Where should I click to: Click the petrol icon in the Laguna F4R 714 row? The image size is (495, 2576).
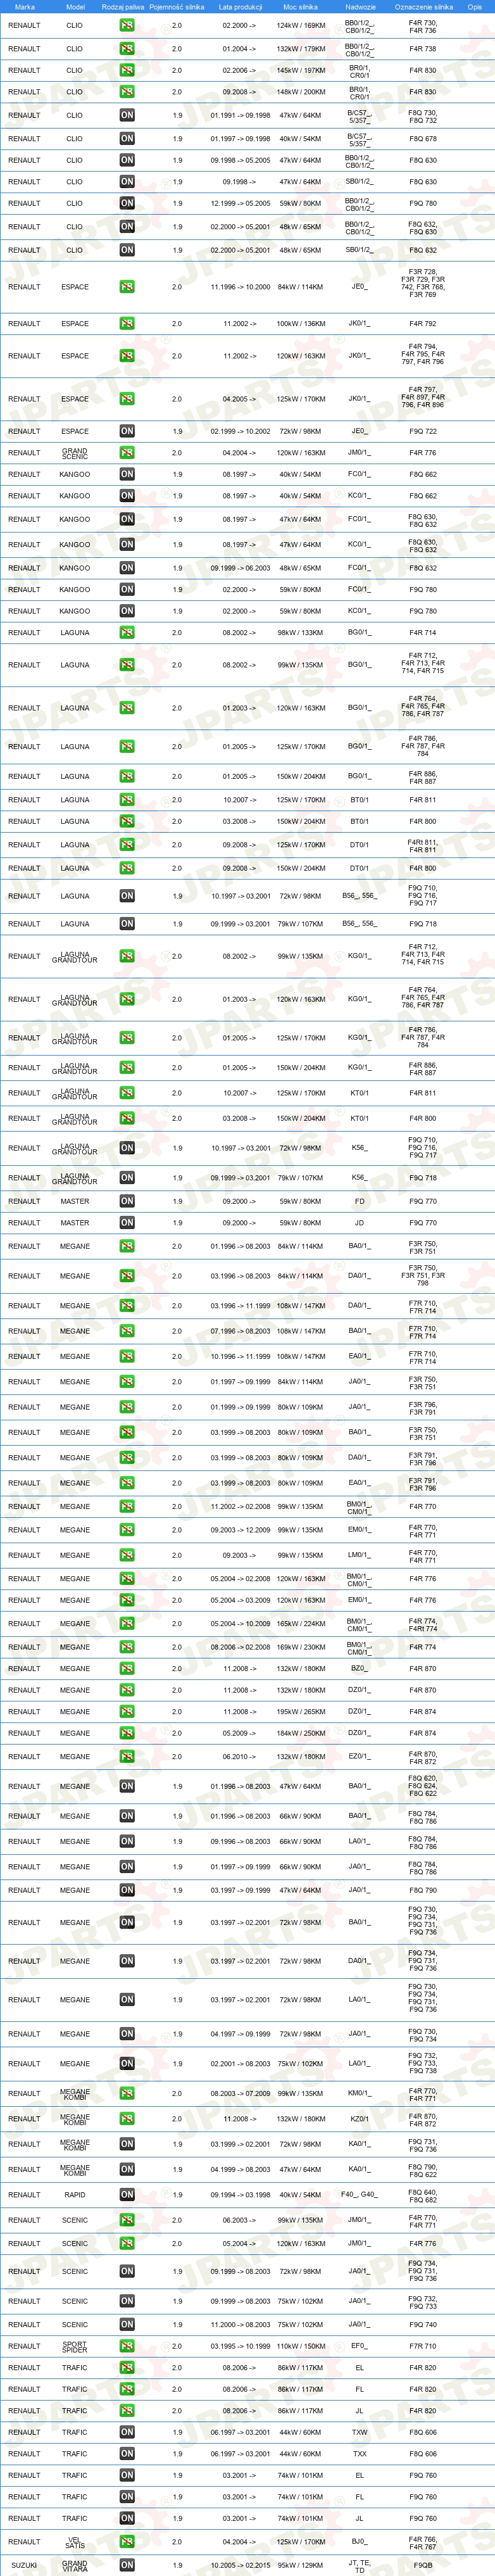(127, 632)
